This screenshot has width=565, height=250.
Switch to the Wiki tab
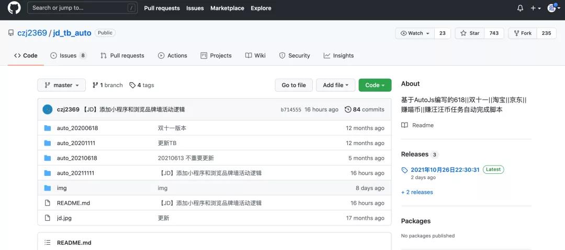pos(255,55)
